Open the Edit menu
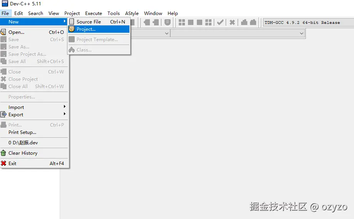354x219 pixels. tap(18, 13)
